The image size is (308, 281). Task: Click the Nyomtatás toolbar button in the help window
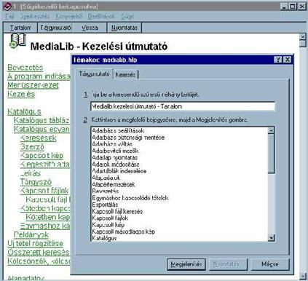(x=125, y=28)
